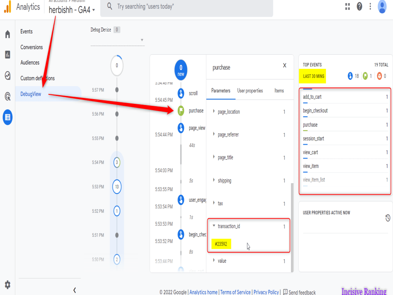
Task: Switch to the Parameters tab
Action: pos(220,90)
